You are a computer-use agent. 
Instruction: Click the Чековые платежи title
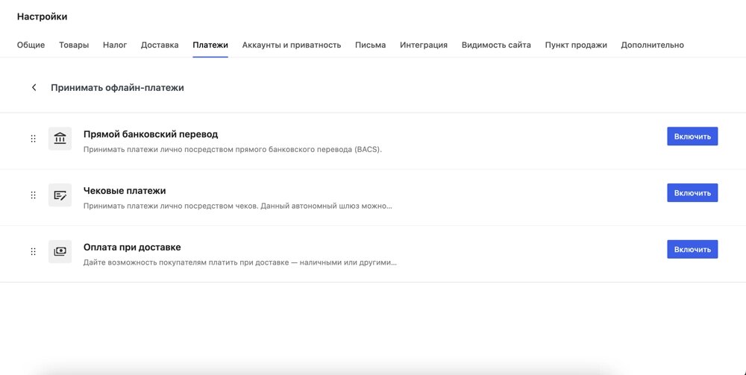click(x=125, y=191)
